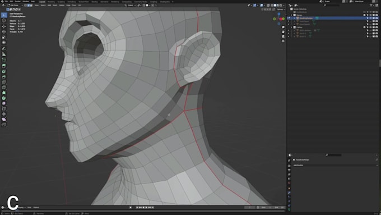Image resolution: width=381 pixels, height=215 pixels.
Task: Select the Loop Cut tool
Action: point(4,83)
